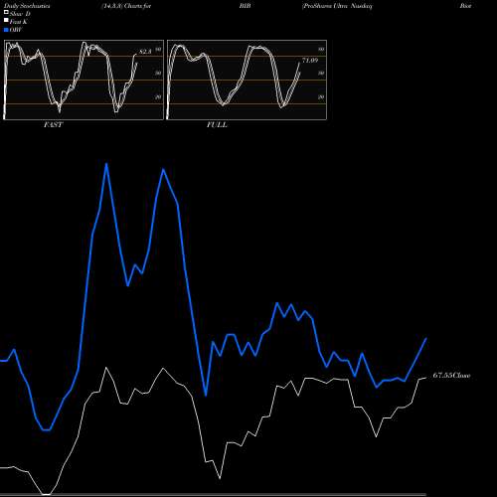The image size is (497, 497).
Task: Click the 80 level label in FULL chart
Action: [x=321, y=50]
